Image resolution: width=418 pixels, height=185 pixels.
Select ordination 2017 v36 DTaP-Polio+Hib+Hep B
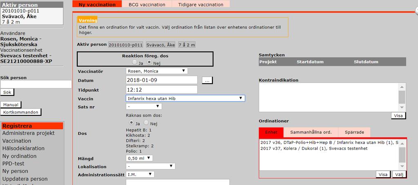[329, 143]
